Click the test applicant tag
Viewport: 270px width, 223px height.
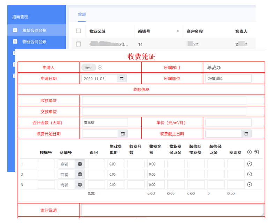pos(89,68)
